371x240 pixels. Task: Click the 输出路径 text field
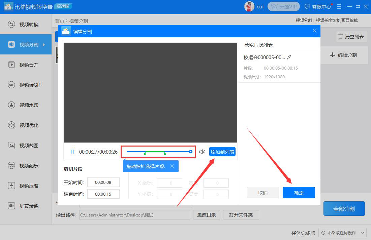tap(134, 215)
